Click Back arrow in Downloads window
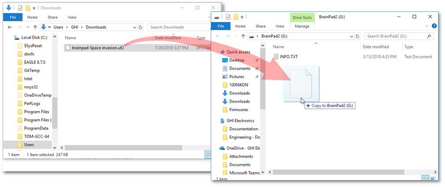This screenshot has width=445, height=187. tap(9, 27)
